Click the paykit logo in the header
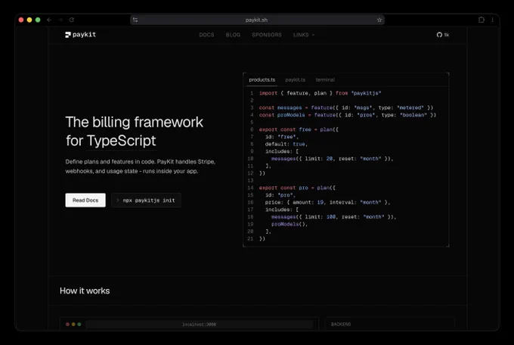 coord(80,35)
